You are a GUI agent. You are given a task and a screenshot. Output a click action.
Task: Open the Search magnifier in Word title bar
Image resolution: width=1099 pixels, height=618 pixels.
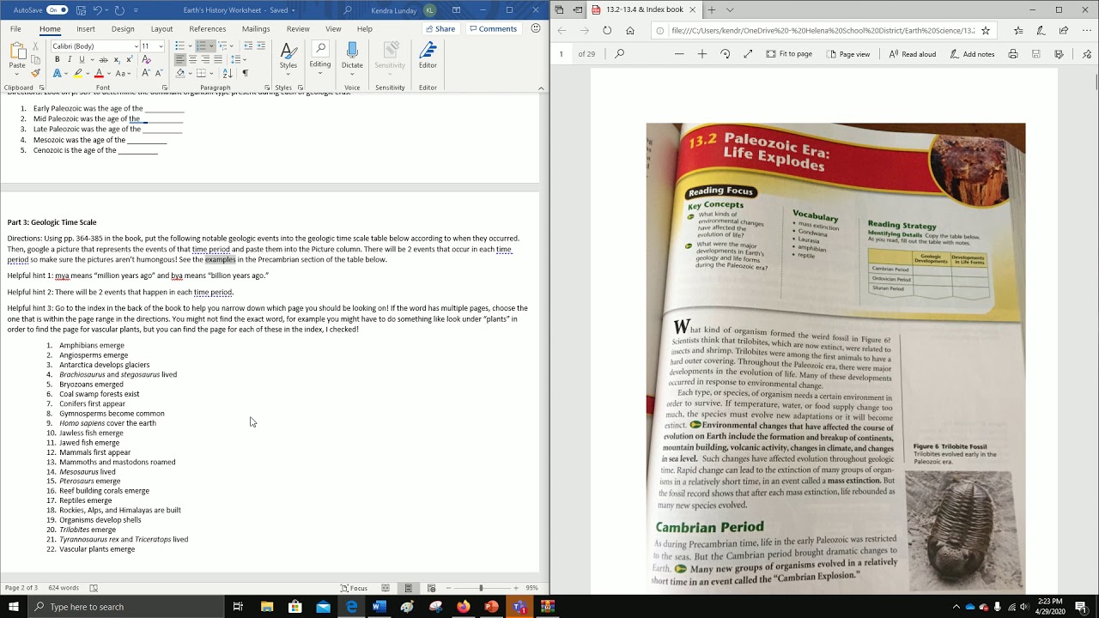point(348,10)
